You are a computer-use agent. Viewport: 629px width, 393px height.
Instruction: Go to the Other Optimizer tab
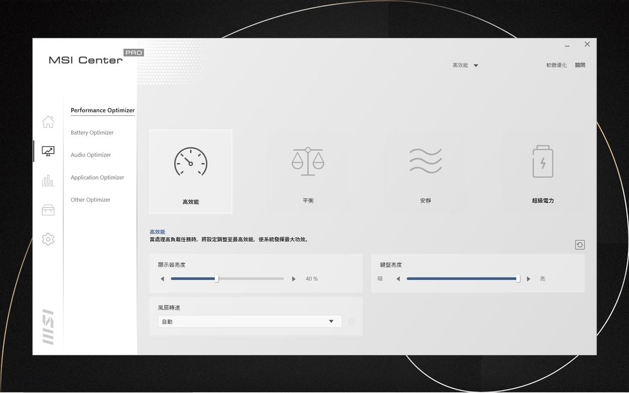(91, 200)
